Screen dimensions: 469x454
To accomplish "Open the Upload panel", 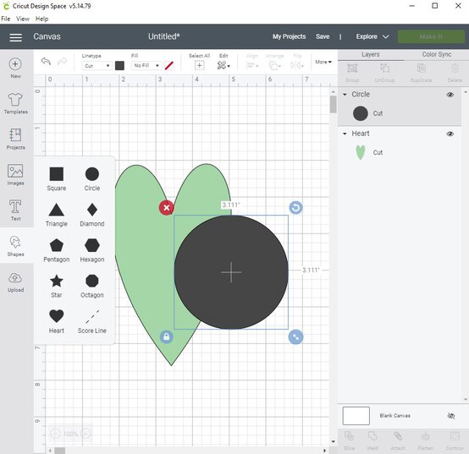I will 15,282.
